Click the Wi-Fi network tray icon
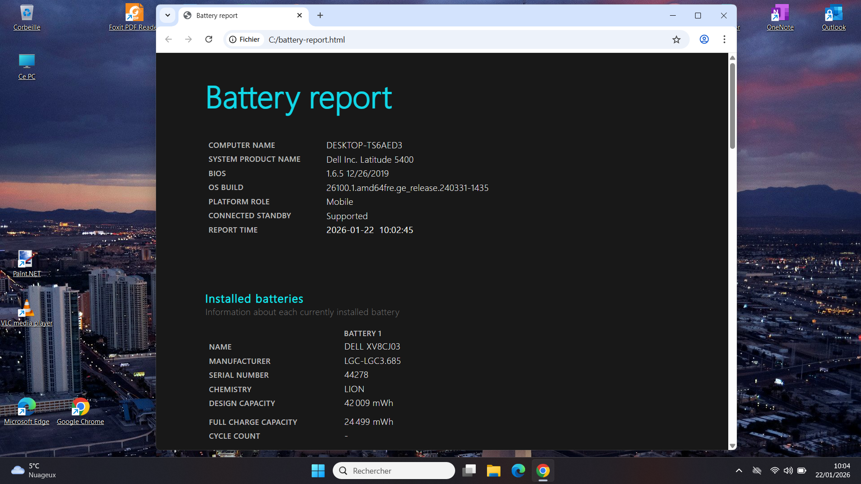This screenshot has width=861, height=484. [x=774, y=471]
